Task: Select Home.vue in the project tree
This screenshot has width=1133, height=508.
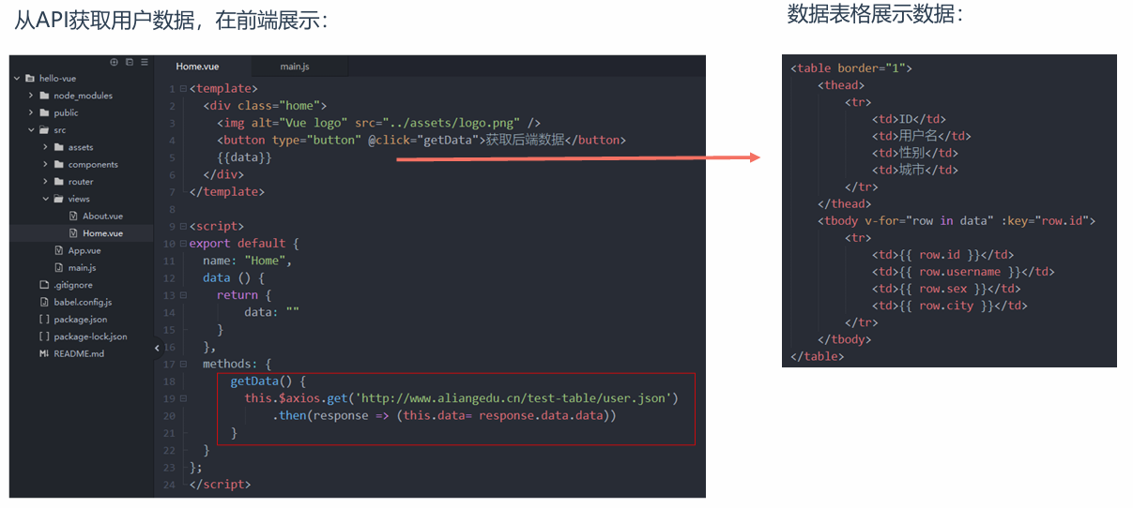Action: click(102, 233)
